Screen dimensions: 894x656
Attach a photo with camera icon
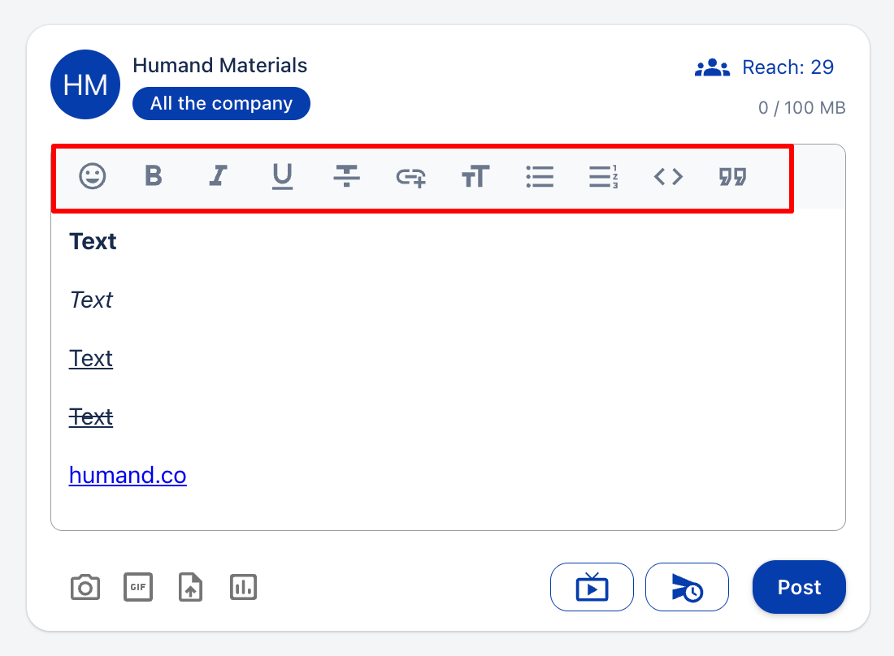coord(85,587)
